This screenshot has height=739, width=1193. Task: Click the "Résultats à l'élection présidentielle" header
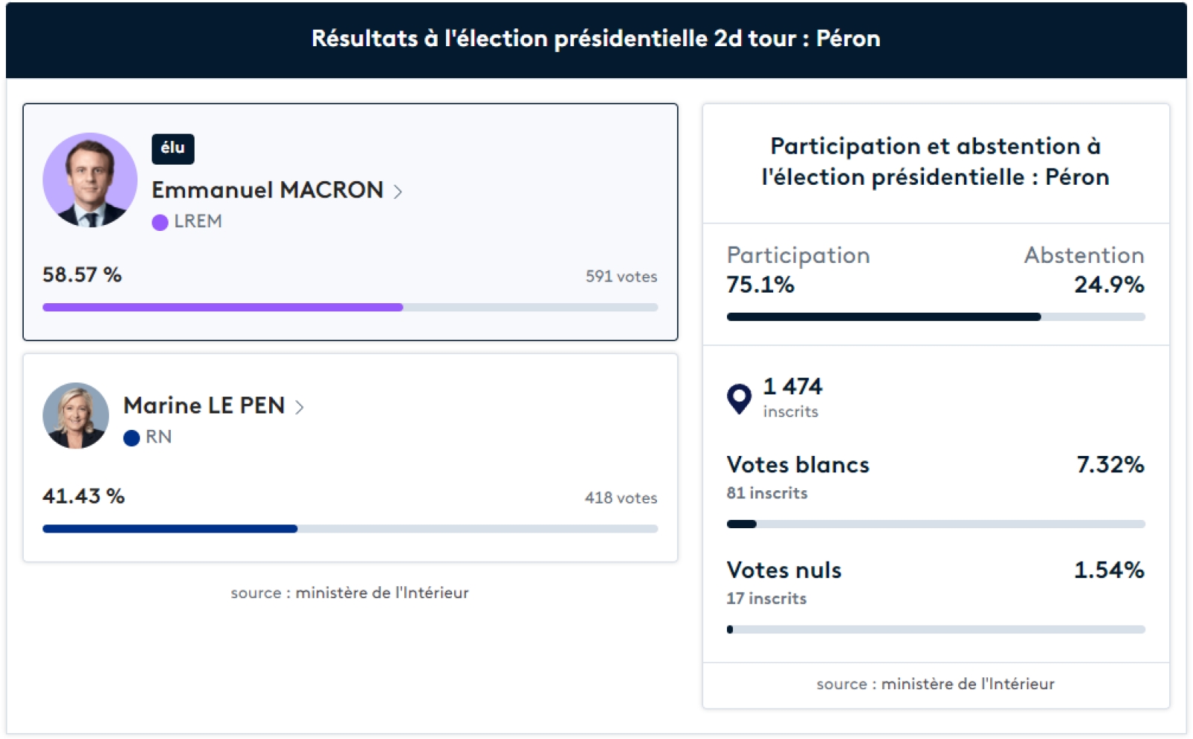[596, 39]
